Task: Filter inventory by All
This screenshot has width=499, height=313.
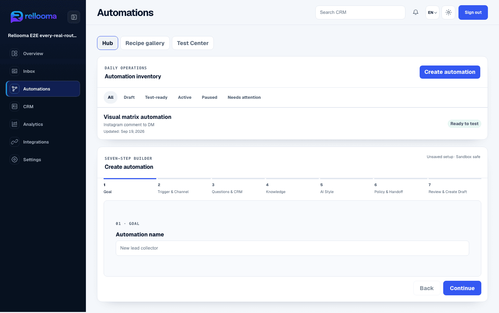Action: coord(111,97)
